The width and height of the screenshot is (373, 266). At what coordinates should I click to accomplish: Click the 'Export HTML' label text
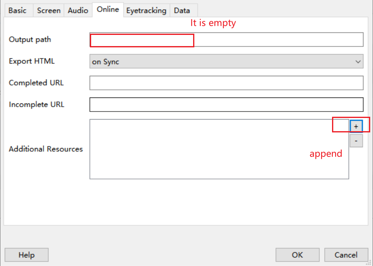(x=32, y=61)
